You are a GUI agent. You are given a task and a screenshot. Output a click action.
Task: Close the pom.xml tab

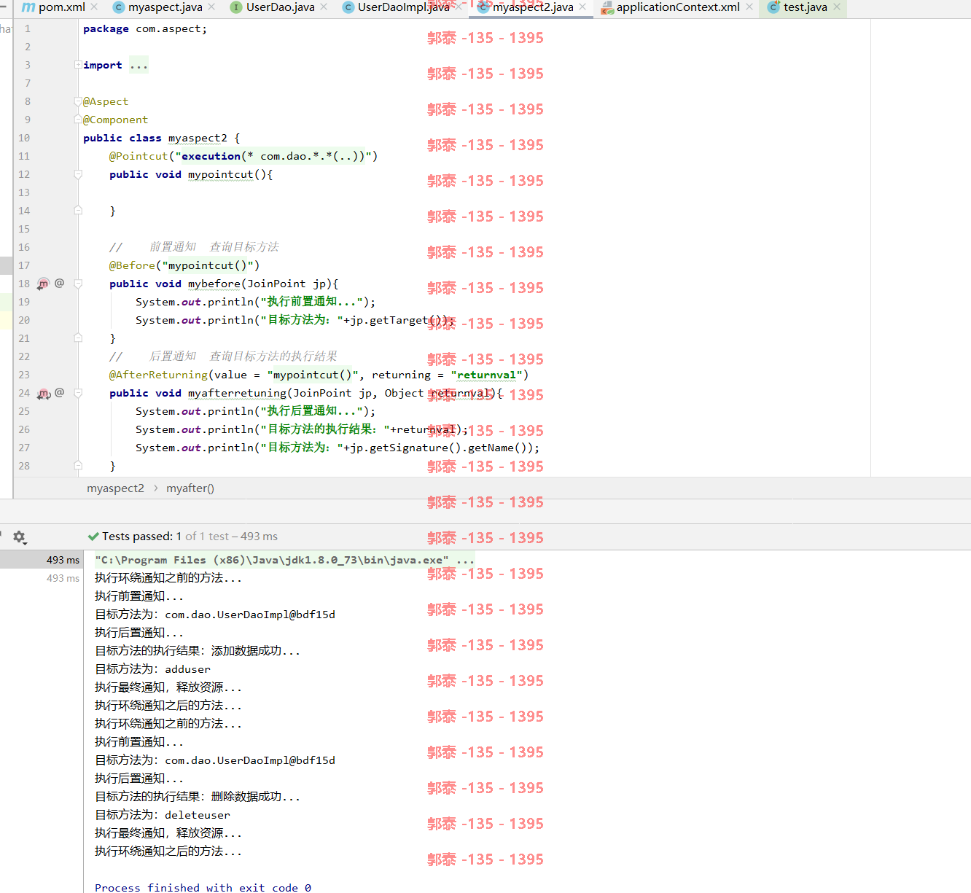94,7
